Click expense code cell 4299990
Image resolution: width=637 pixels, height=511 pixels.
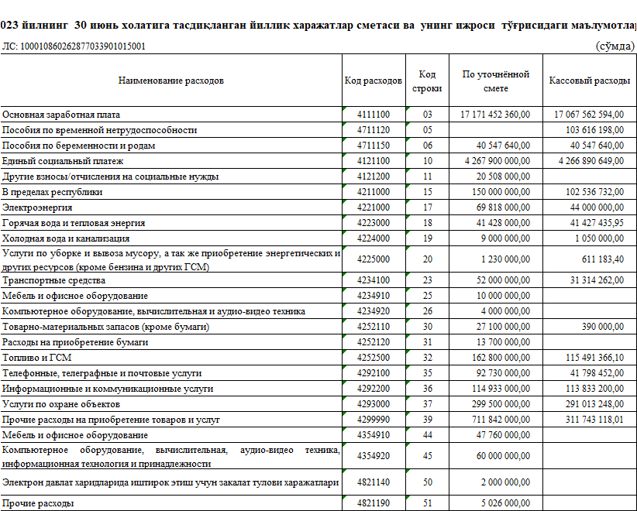click(374, 420)
